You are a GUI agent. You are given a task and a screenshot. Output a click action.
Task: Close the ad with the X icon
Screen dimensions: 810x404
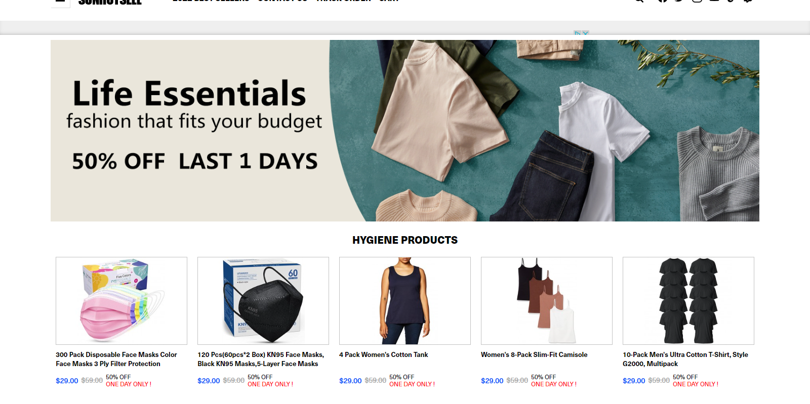(x=586, y=33)
